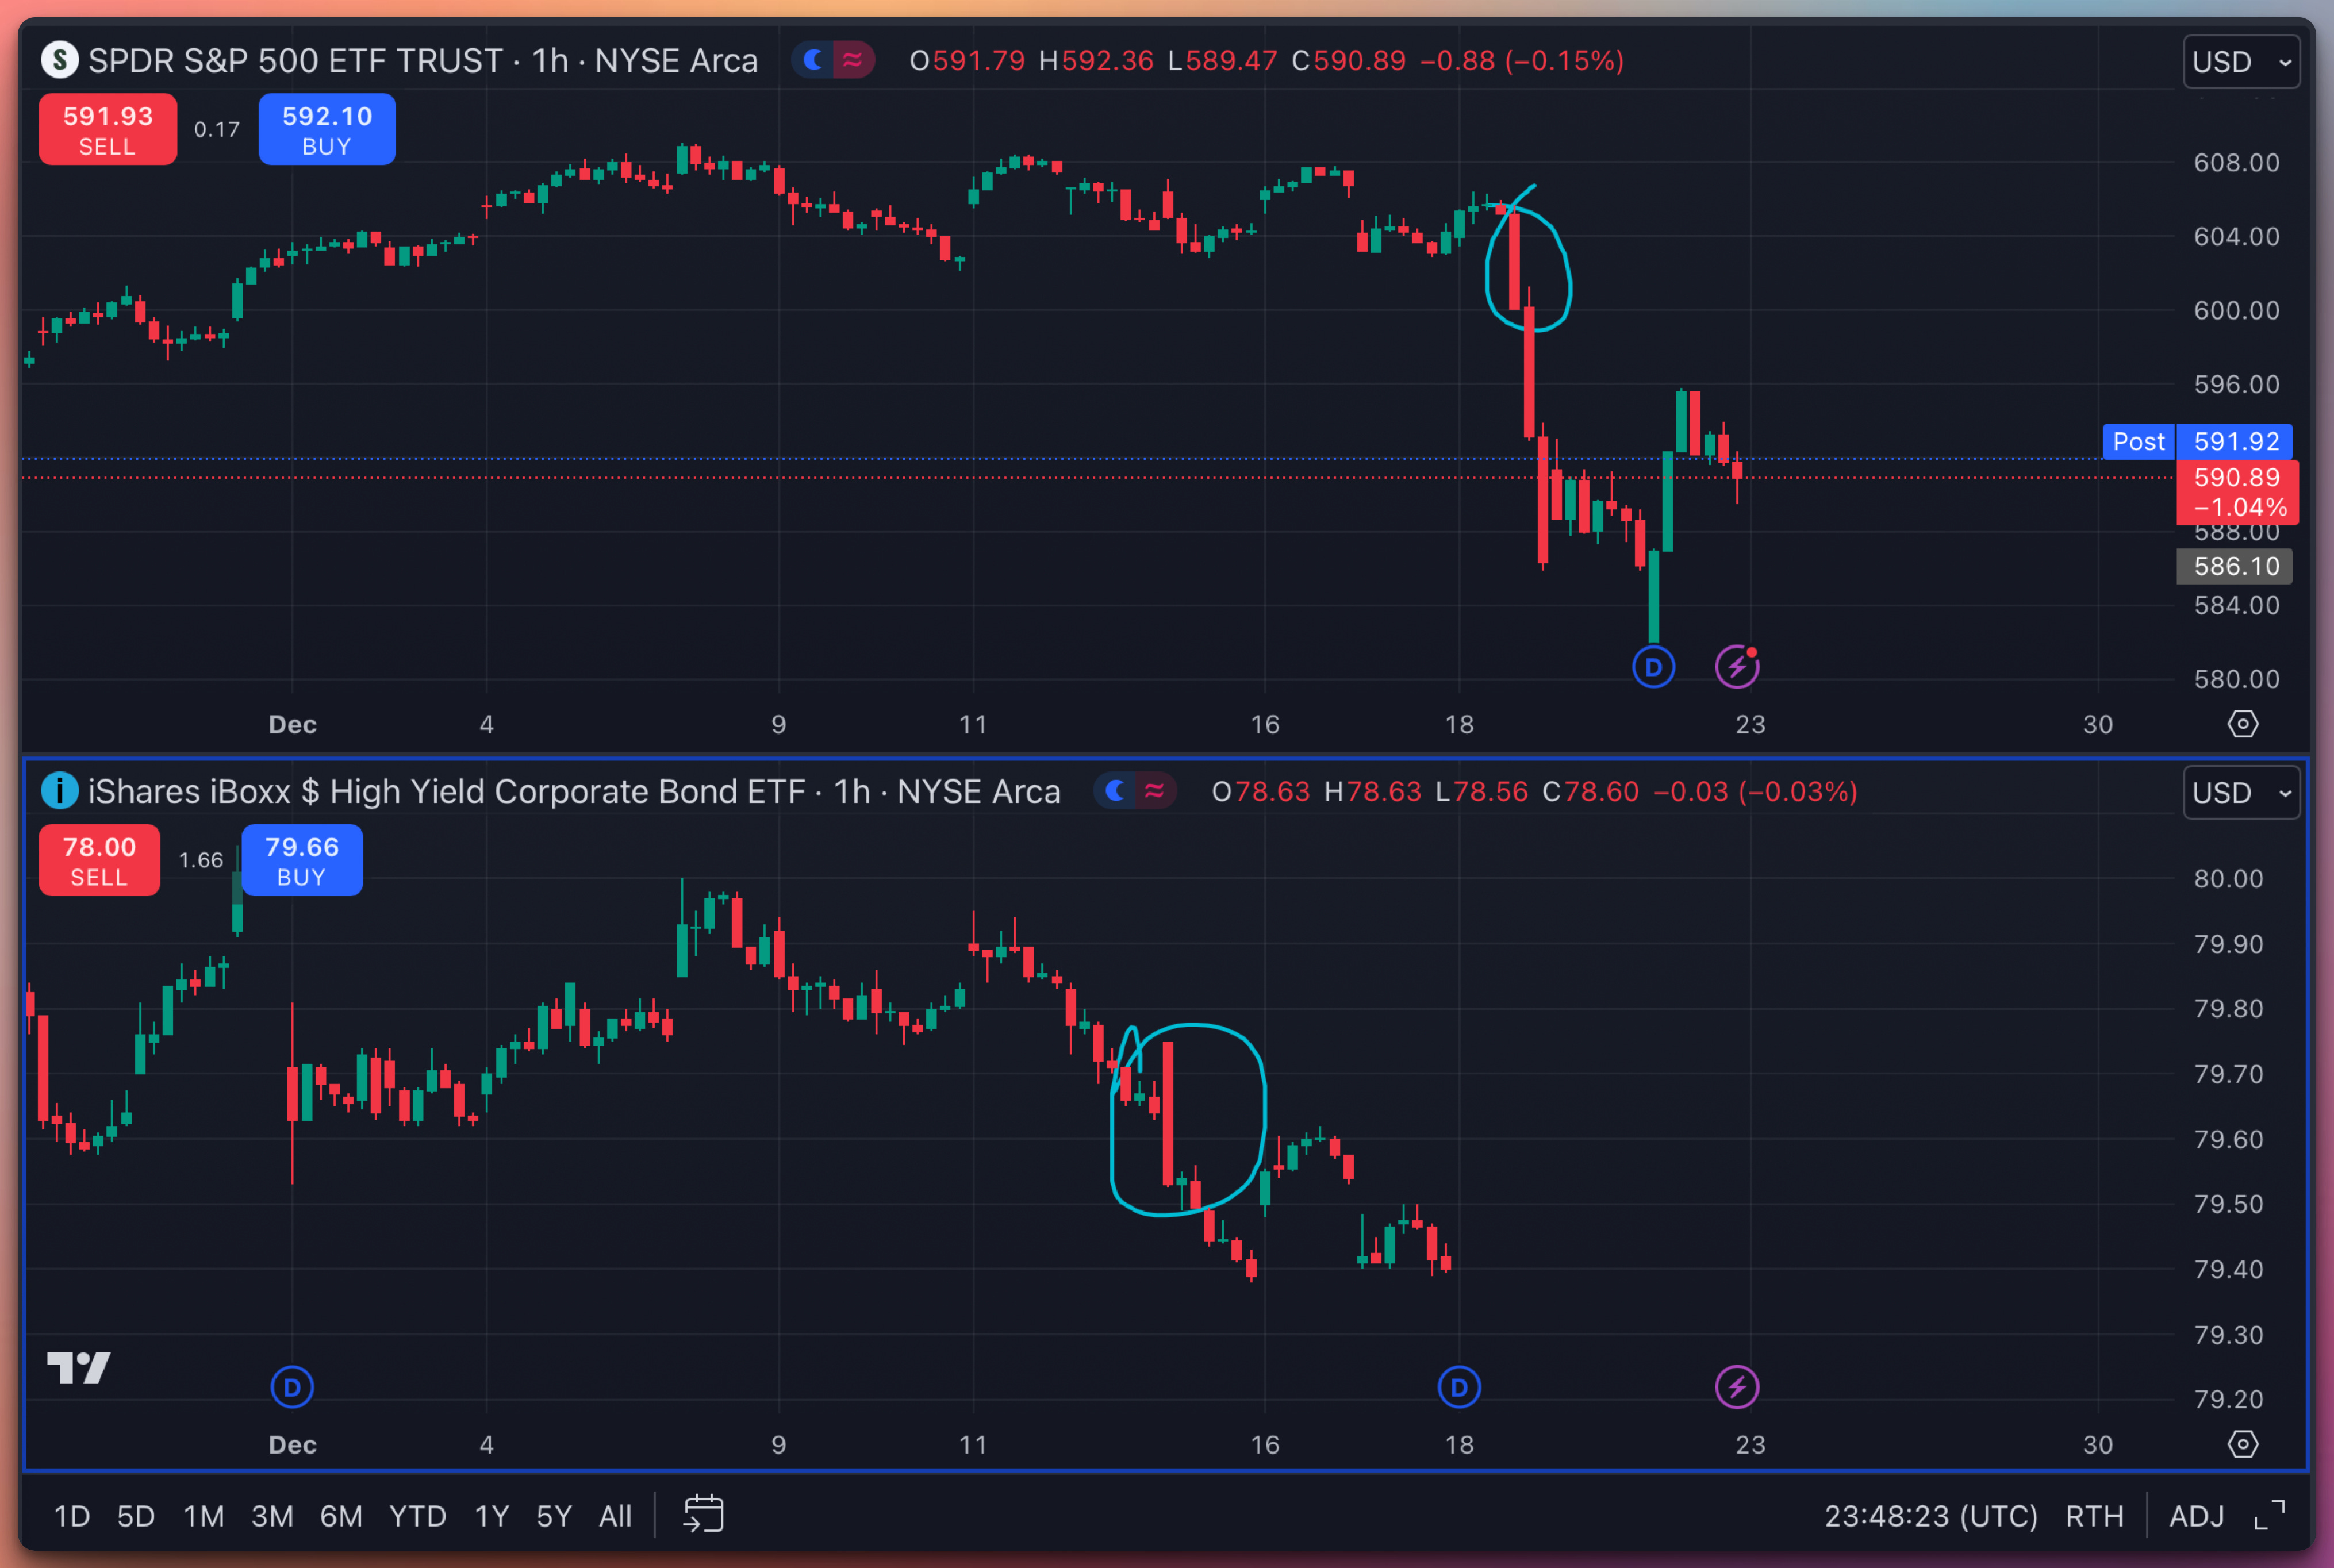Viewport: 2334px width, 1568px height.
Task: Click the iShares symbol logo icon
Action: click(60, 791)
